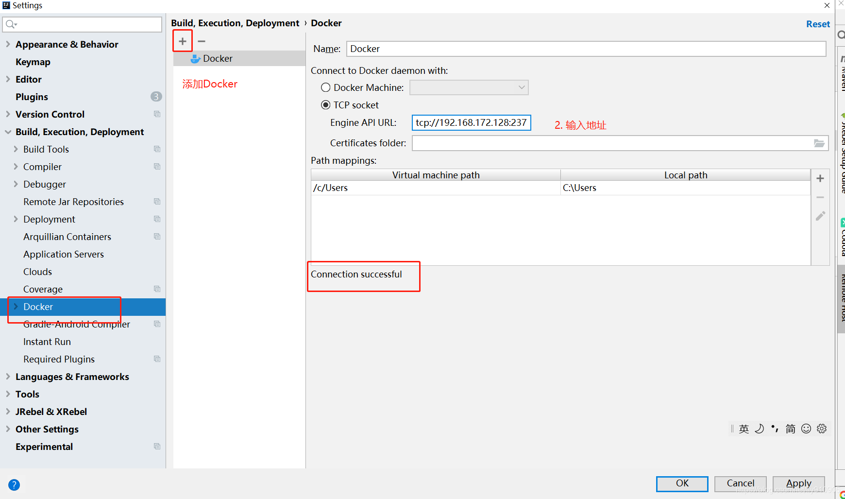845x499 pixels.
Task: Remove Docker configuration using minus icon
Action: point(201,41)
